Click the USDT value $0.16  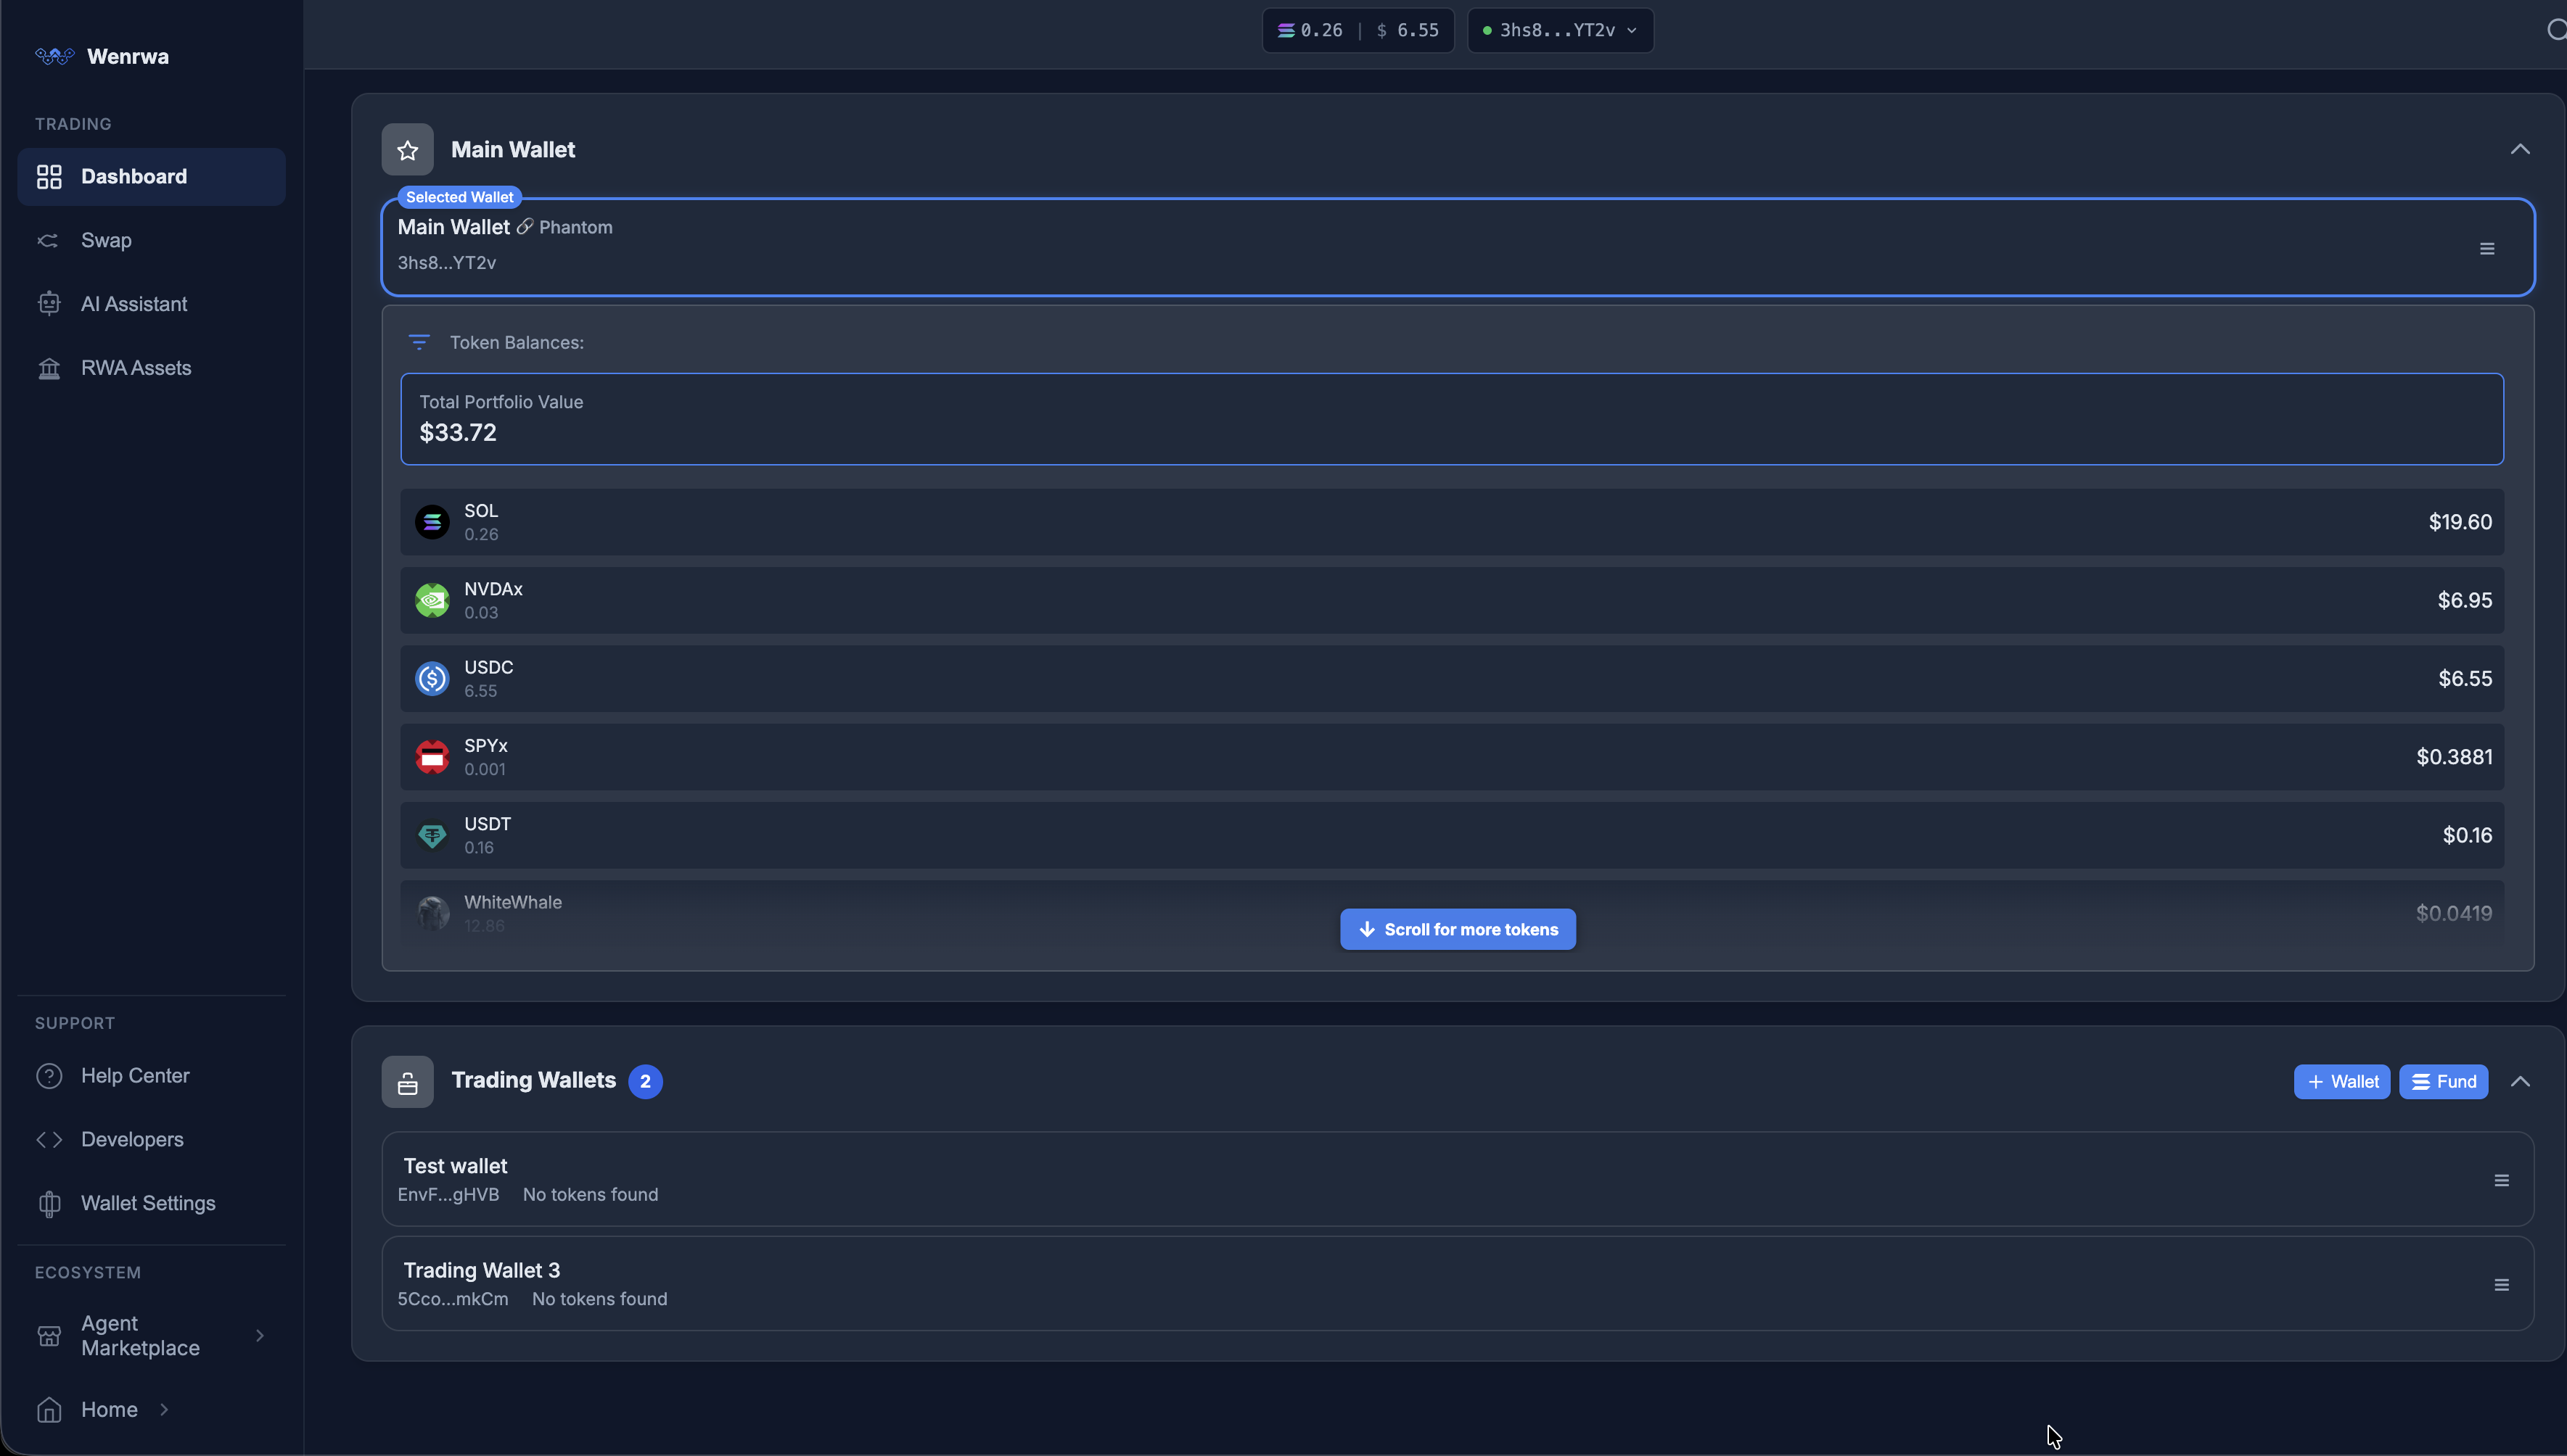(2467, 835)
